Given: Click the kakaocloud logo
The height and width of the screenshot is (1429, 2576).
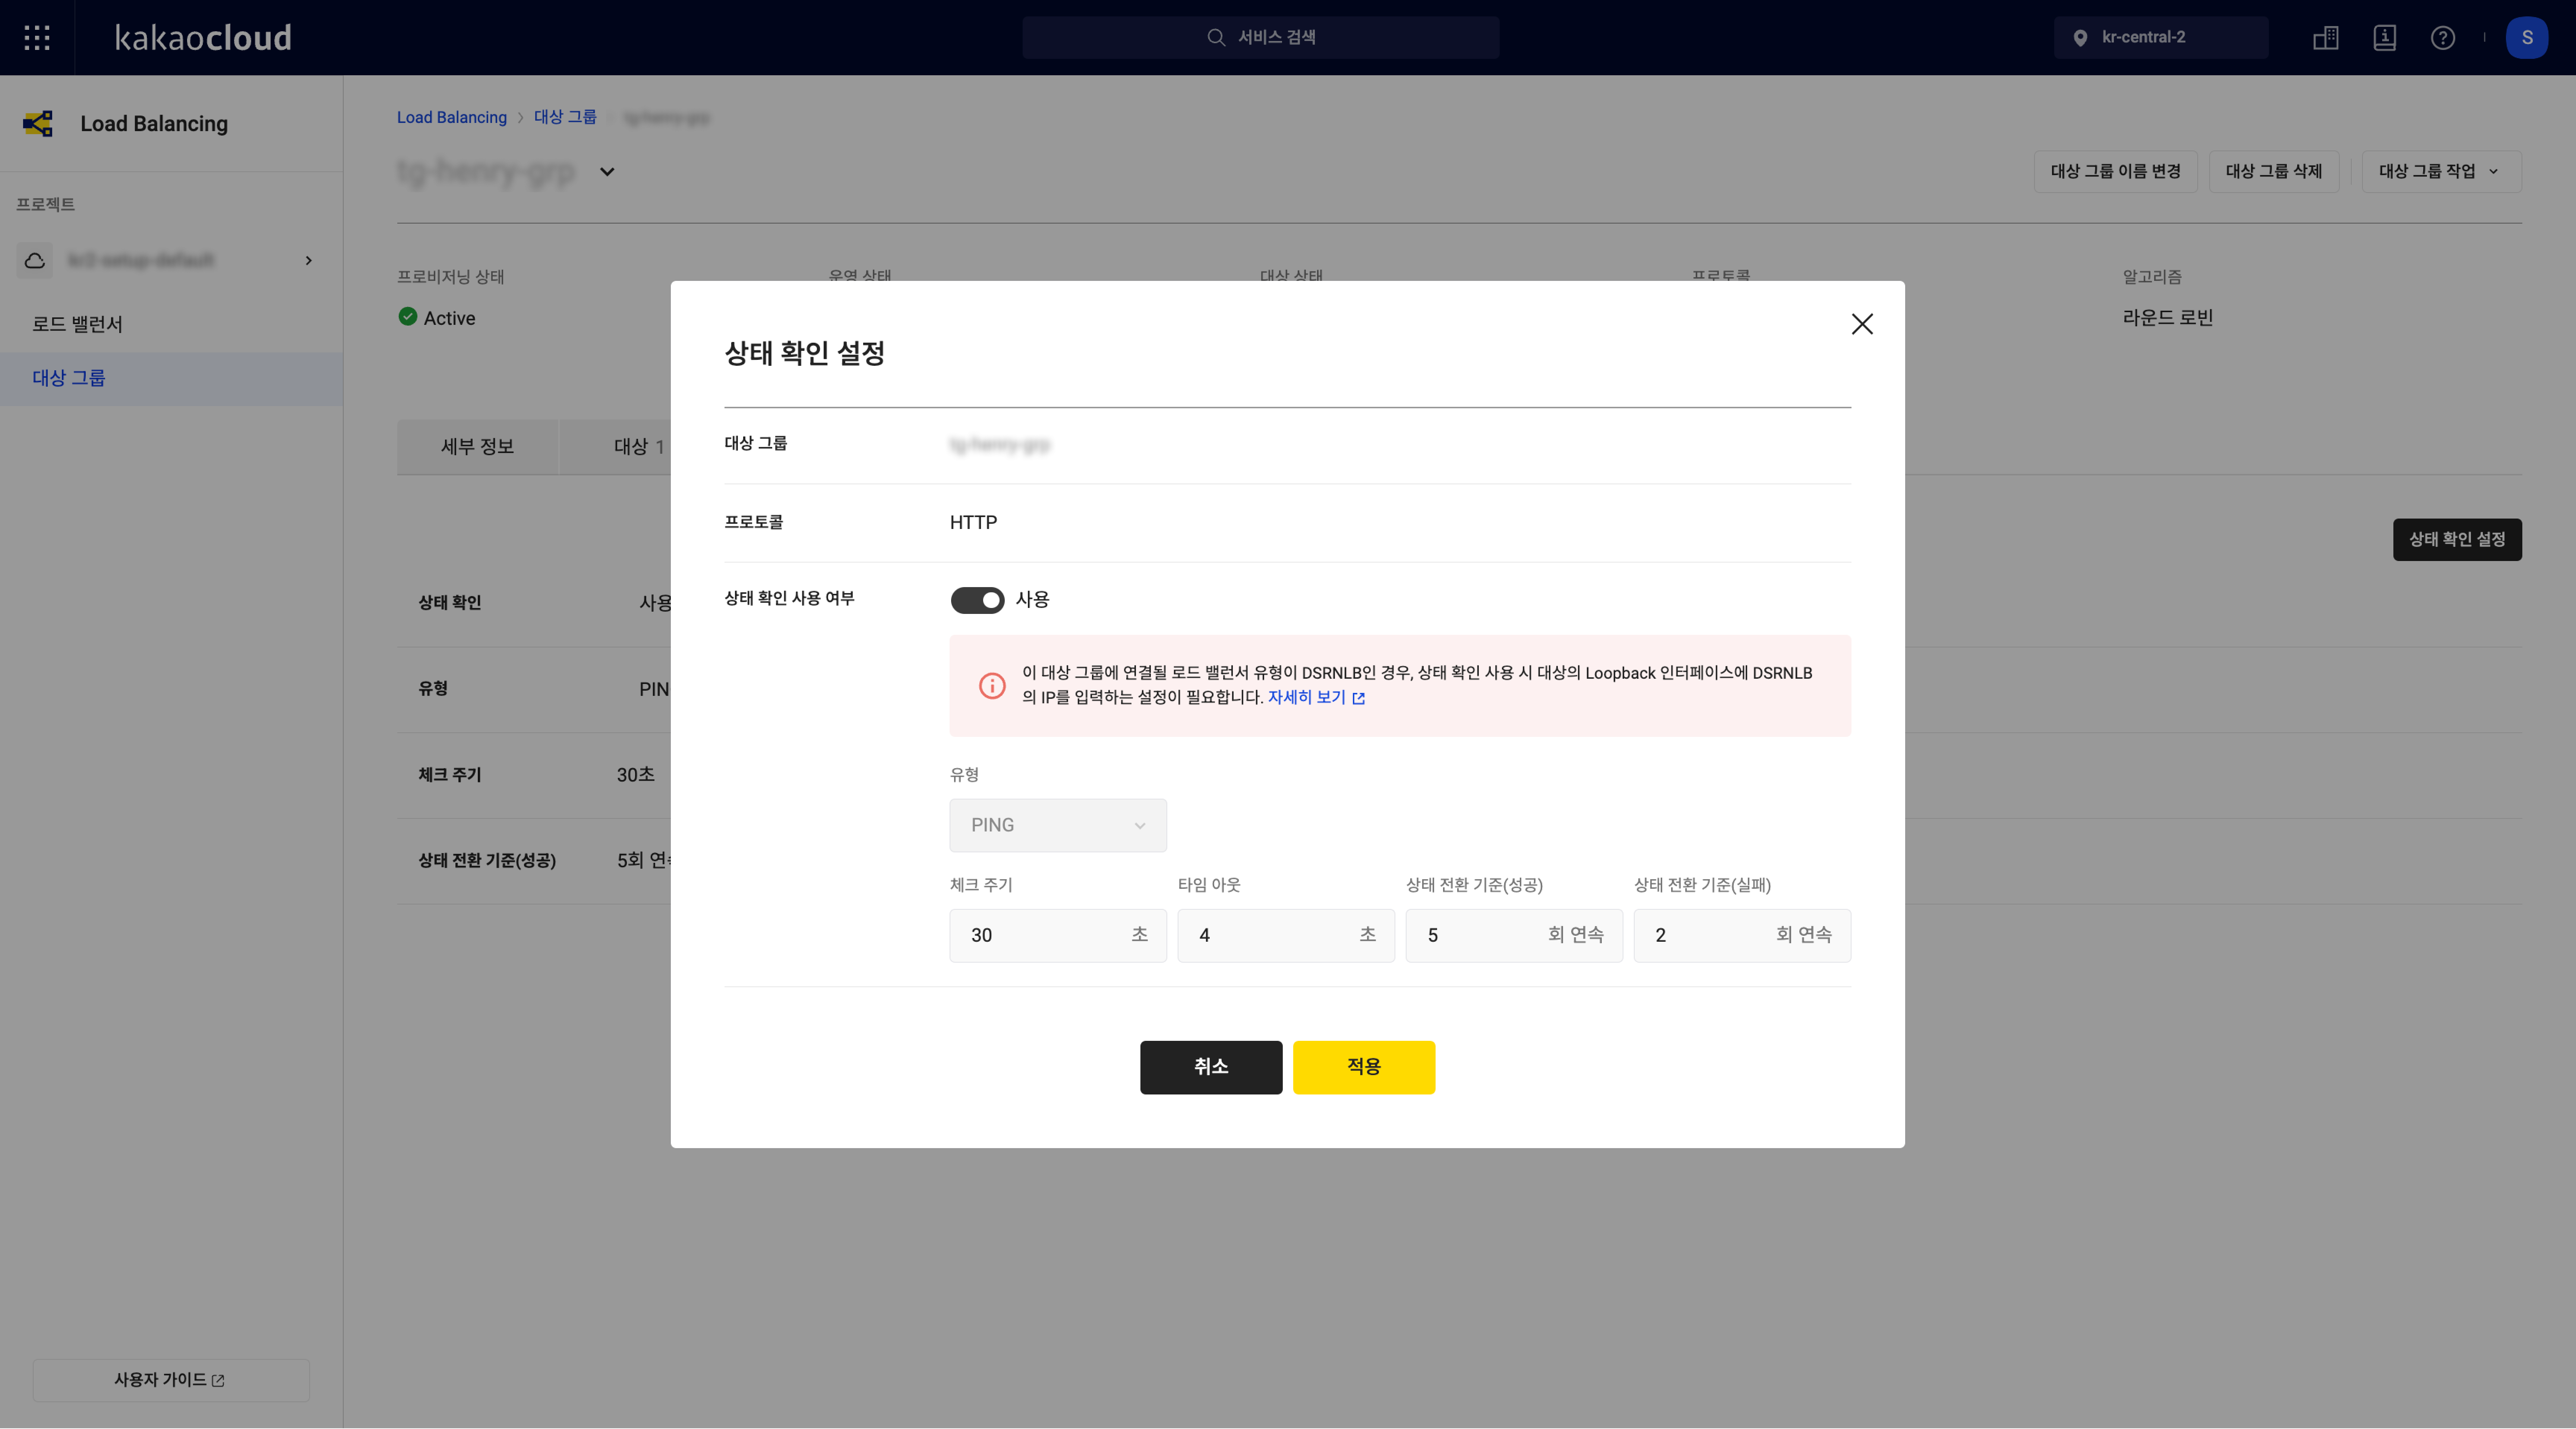Looking at the screenshot, I should (x=203, y=38).
